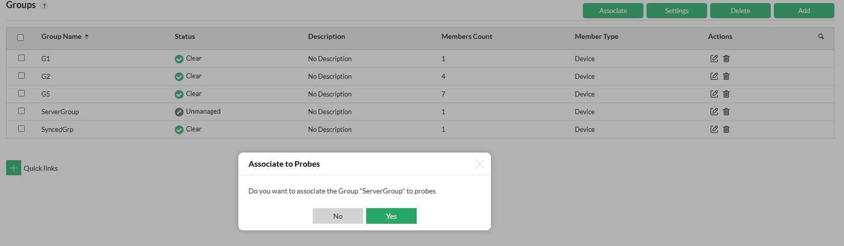Click the top Delete button
This screenshot has width=844, height=246.
click(740, 11)
